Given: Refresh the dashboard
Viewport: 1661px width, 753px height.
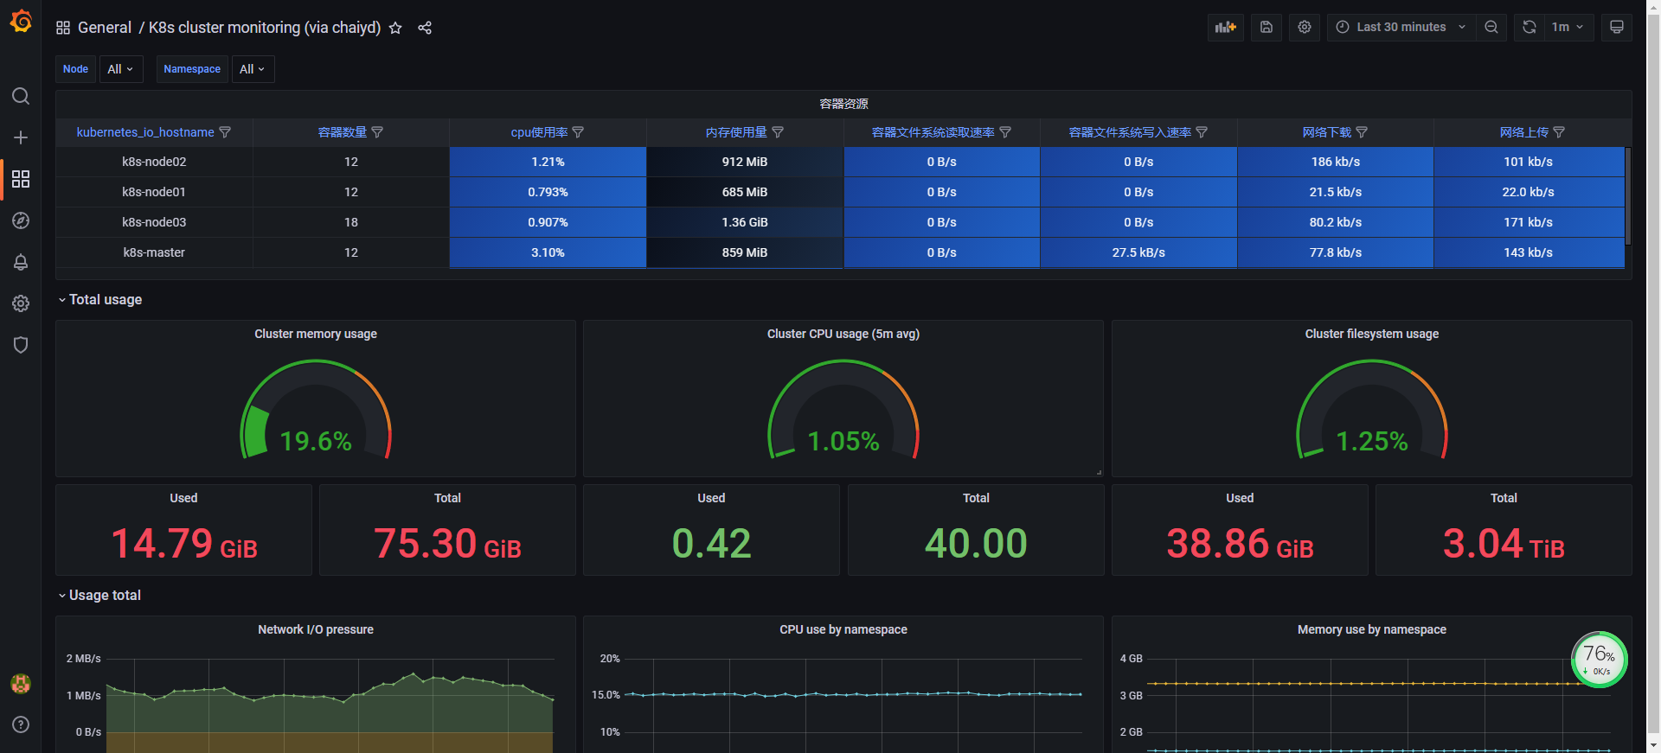Looking at the screenshot, I should coord(1530,28).
